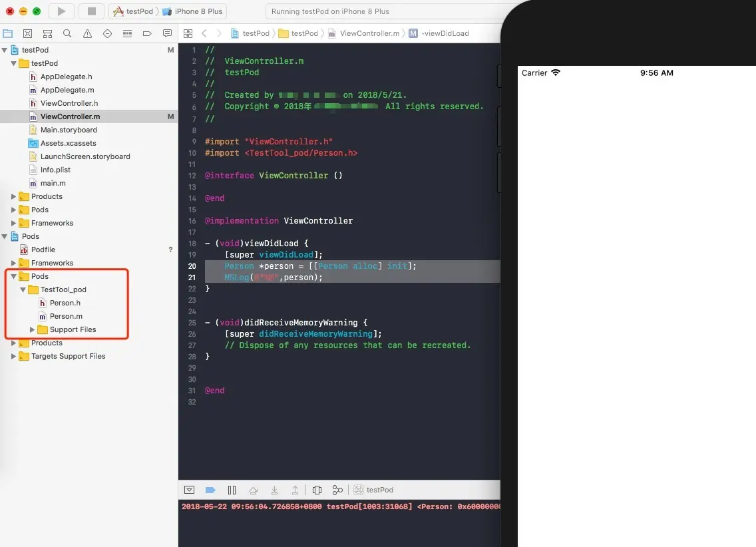Select testPod process in debug bar

point(373,490)
